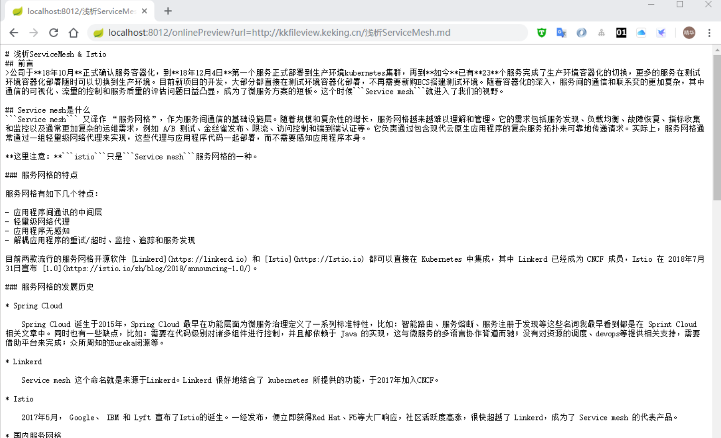This screenshot has height=438, width=721.
Task: Maximize the browser window
Action: point(680,4)
